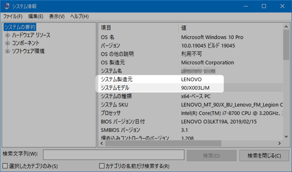292x172 pixels.
Task: Enable カテゴリの名前だけ検索する(R) checkbox
Action: [x=102, y=166]
